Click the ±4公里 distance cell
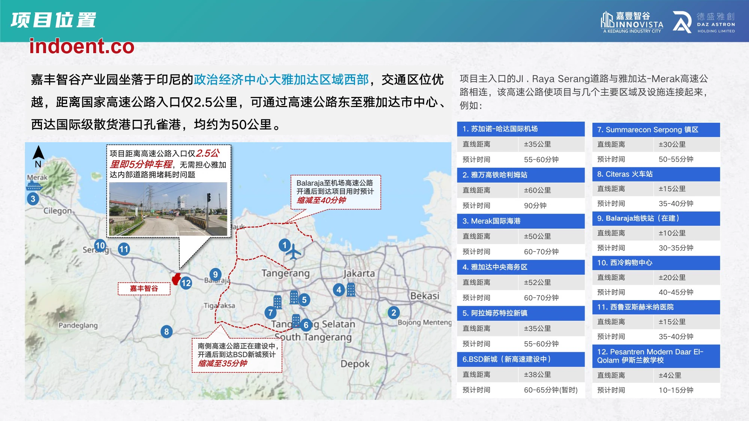The image size is (749, 421). (x=687, y=375)
